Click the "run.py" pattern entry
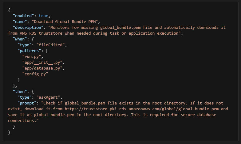Image resolution: width=241 pixels, height=144 pixels. pyautogui.click(x=32, y=57)
